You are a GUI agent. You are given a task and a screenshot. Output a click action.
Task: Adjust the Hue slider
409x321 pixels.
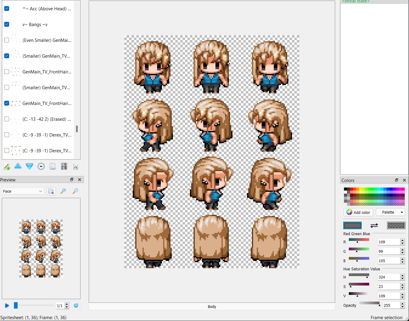(x=359, y=275)
